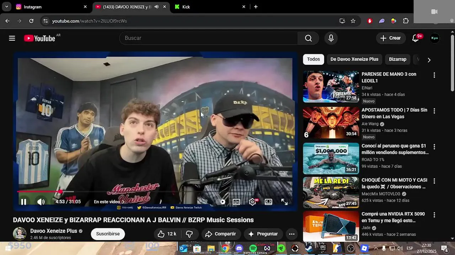This screenshot has width=455, height=255.
Task: Share the video via Compartir
Action: click(x=221, y=234)
